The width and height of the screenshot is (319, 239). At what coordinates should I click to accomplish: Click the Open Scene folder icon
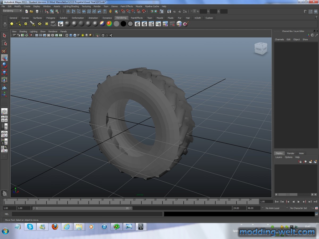(32, 11)
